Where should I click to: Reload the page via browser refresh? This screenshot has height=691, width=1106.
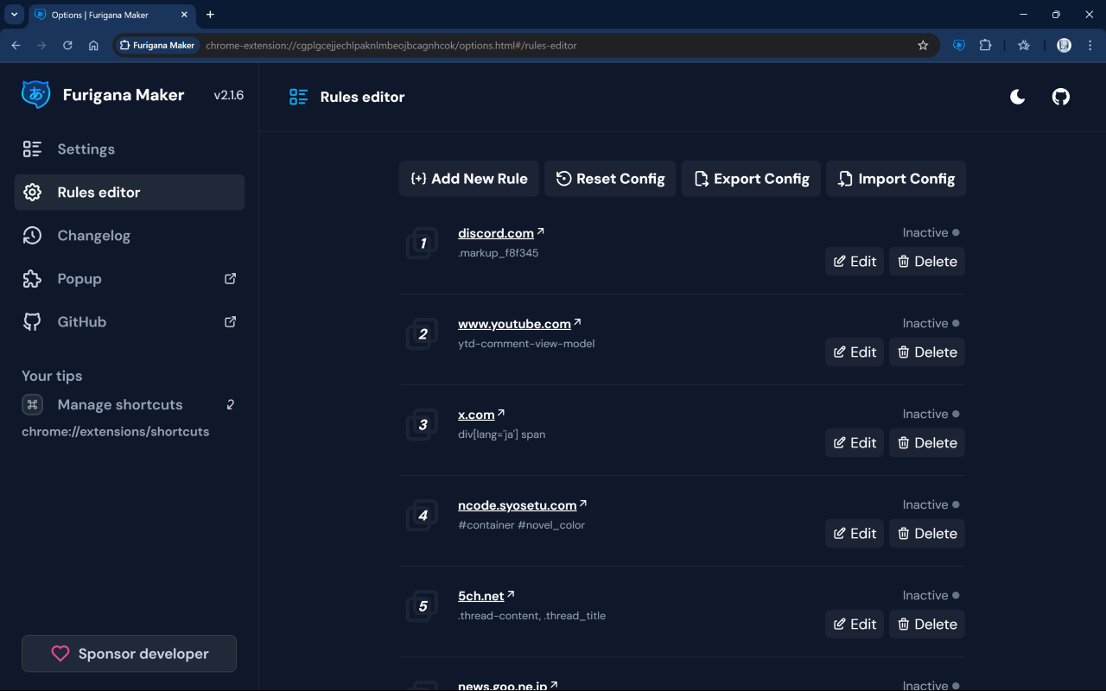tap(67, 45)
